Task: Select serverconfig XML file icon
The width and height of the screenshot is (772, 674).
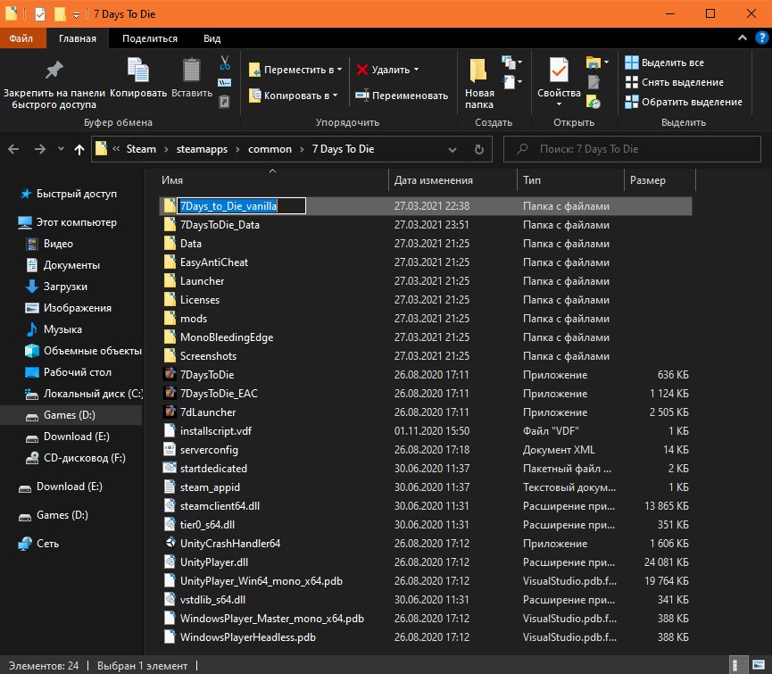Action: tap(170, 450)
